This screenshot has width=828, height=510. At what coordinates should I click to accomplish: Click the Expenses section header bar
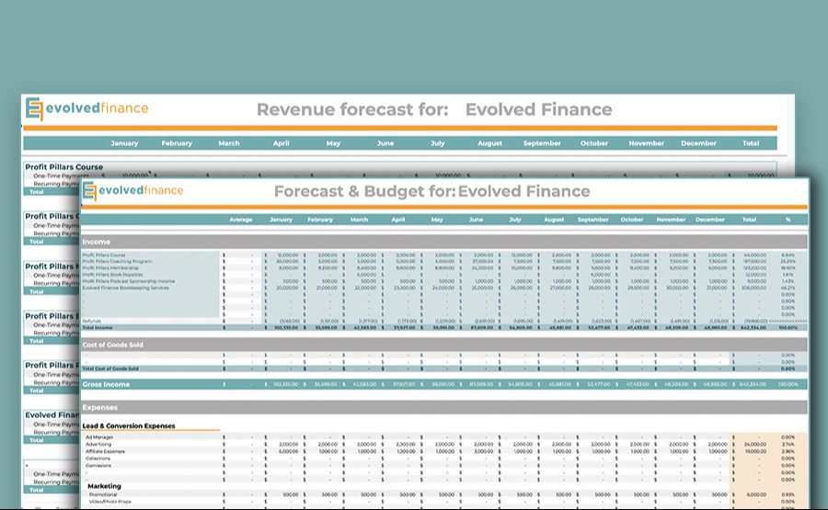pos(444,407)
